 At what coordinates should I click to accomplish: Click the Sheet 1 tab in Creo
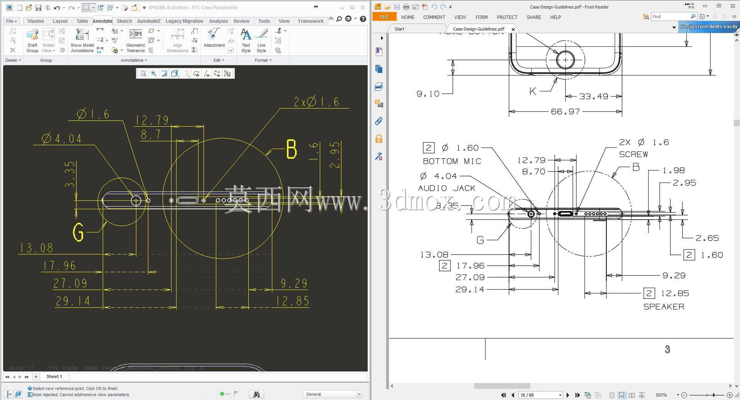[54, 376]
